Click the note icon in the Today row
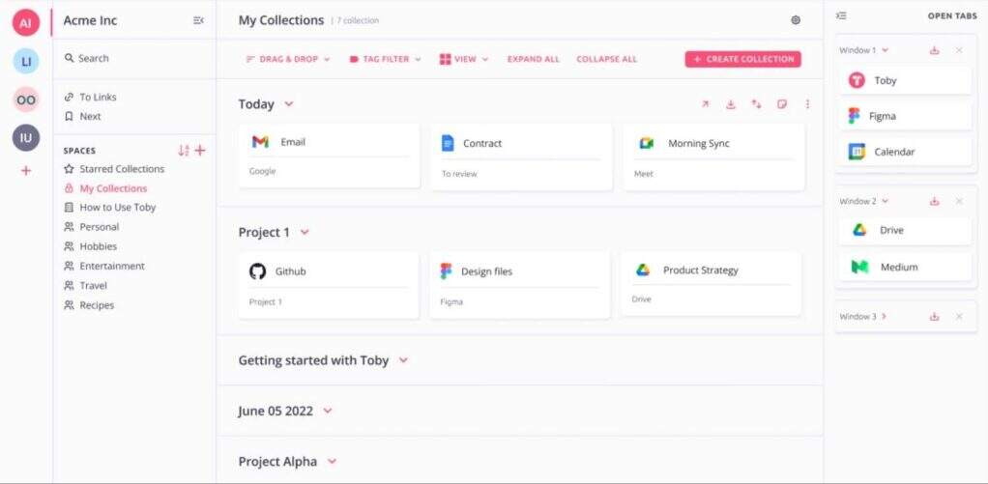Screen dimensions: 988x484 782,104
